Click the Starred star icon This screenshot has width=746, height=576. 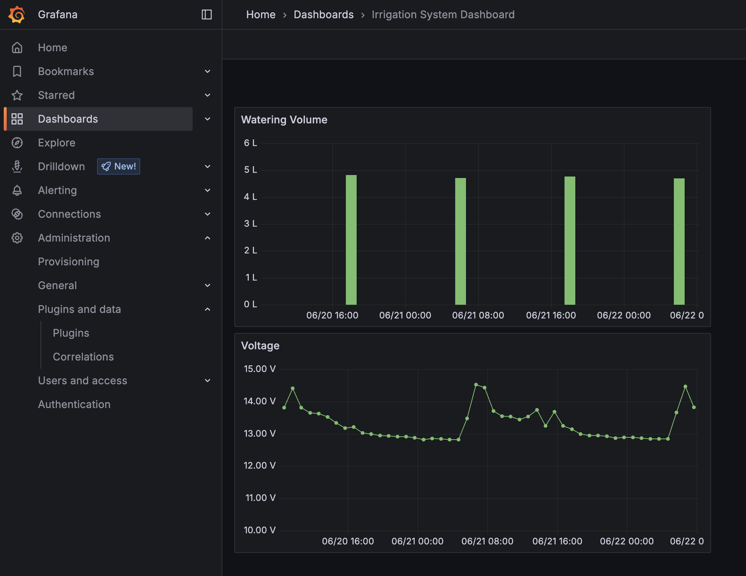(x=17, y=95)
